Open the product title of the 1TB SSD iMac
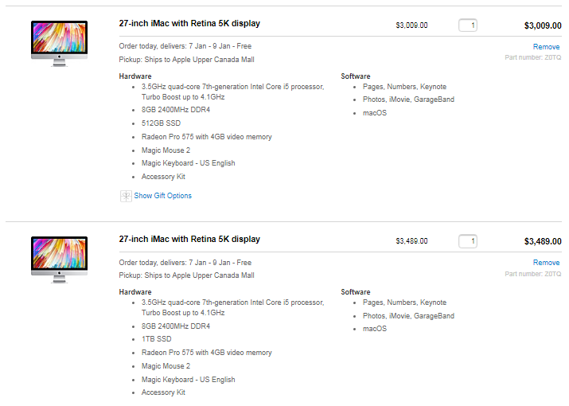The height and width of the screenshot is (406, 569). (x=189, y=240)
